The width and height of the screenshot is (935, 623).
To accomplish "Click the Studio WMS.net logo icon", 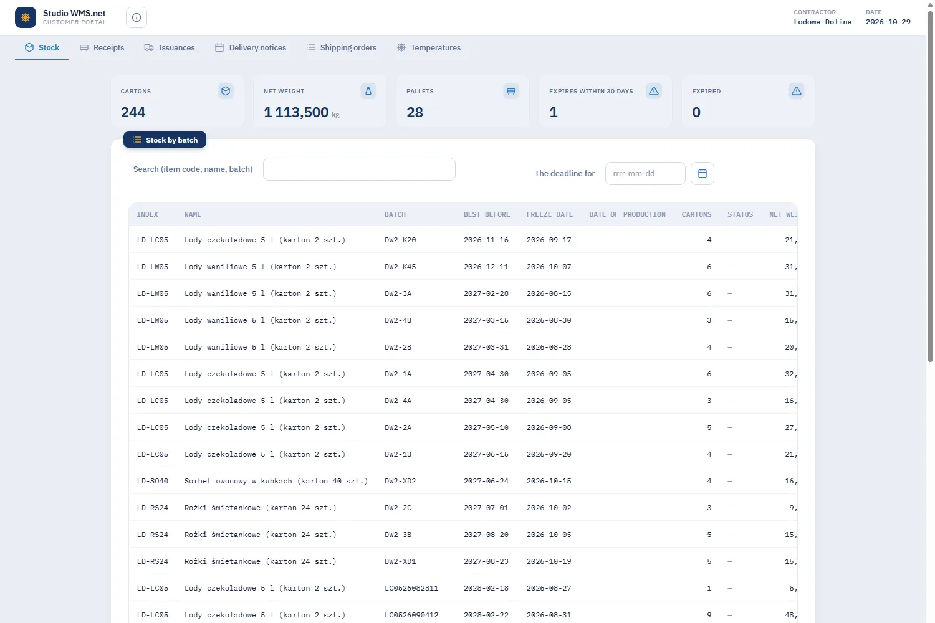I will (x=26, y=17).
